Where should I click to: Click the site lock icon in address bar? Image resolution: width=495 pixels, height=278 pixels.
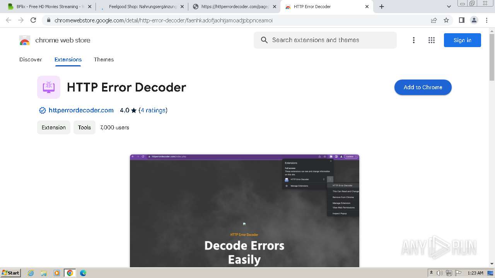(48, 20)
